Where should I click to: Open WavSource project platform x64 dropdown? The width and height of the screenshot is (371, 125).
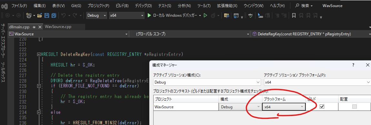coord(284,107)
